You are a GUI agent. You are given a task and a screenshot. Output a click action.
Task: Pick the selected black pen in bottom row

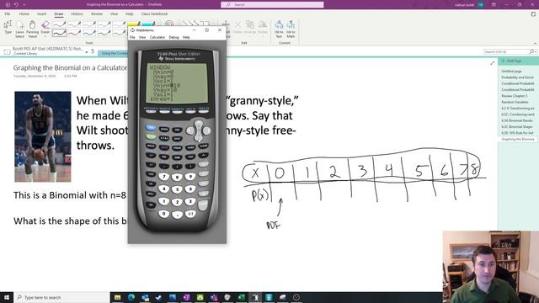[59, 33]
